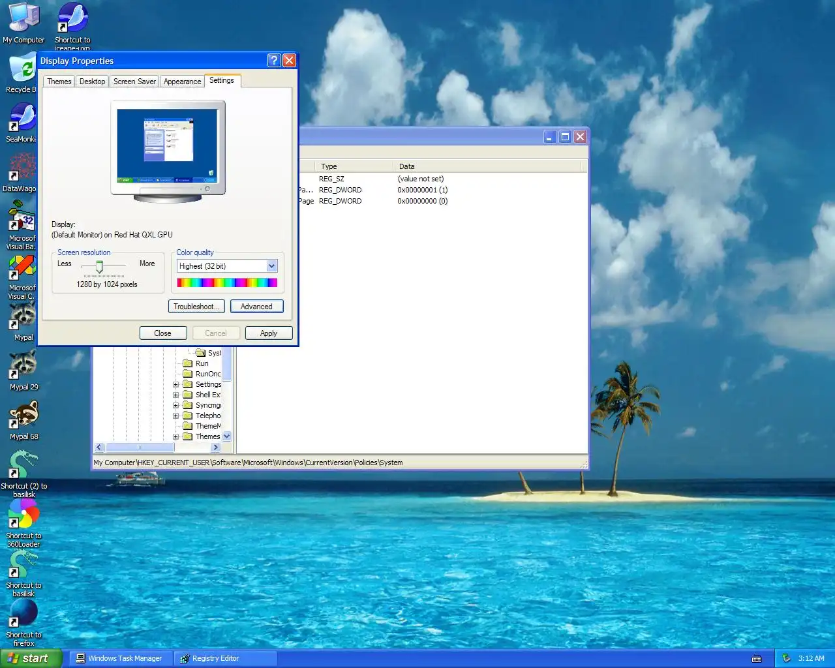Expand the Themes registry key
Screen dimensions: 835x668
[175, 436]
